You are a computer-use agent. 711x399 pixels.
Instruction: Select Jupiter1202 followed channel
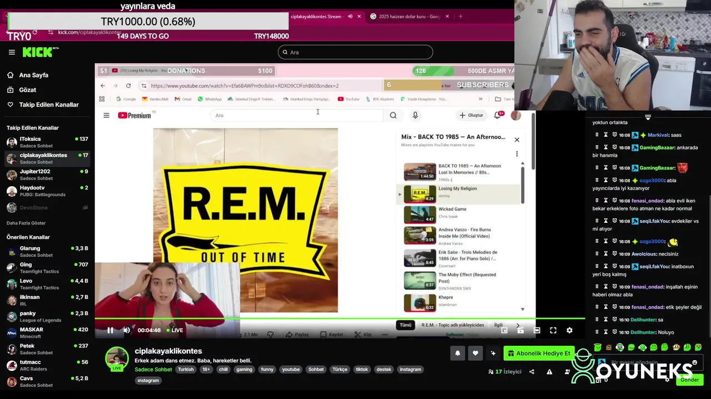(47, 175)
